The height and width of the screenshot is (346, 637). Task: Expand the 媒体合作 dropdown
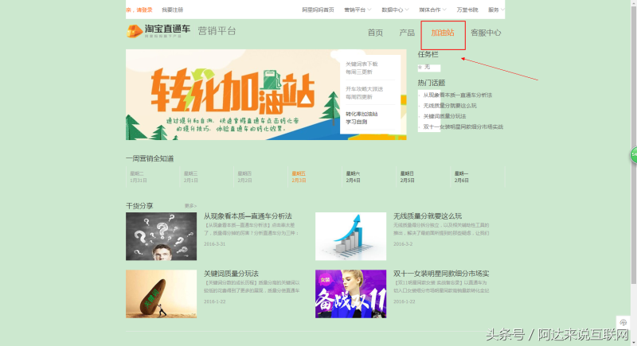pyautogui.click(x=432, y=10)
